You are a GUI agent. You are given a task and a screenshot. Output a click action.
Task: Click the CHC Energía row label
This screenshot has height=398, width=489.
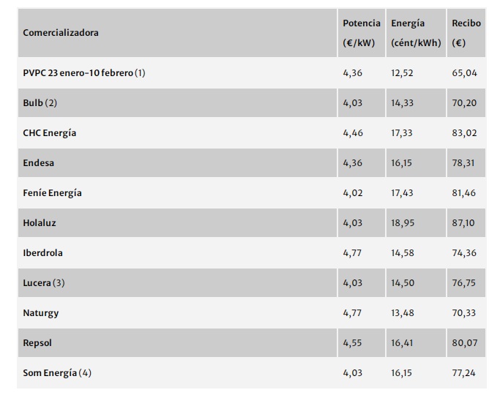click(x=50, y=133)
